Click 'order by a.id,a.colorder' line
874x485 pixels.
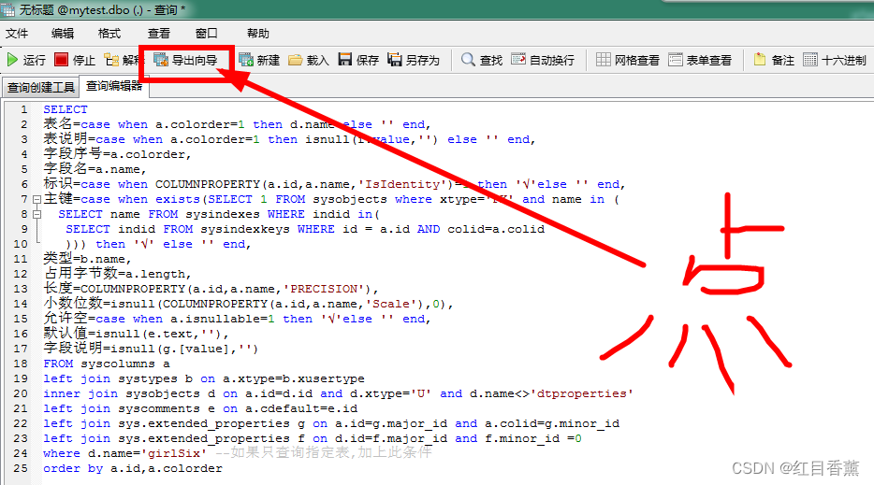[133, 468]
